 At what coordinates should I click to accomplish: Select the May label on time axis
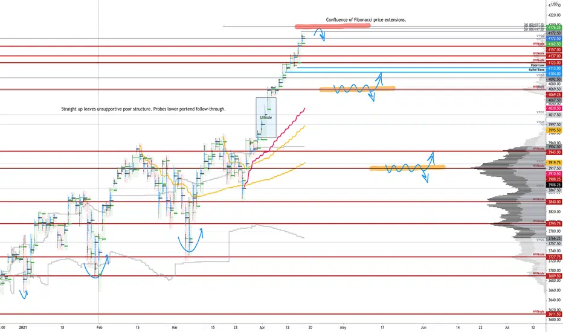coord(343,327)
